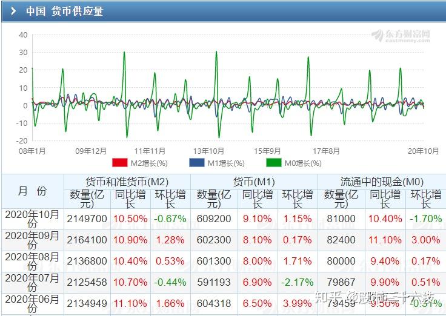
Task: Click the 13年10月 axis label
Action: click(x=208, y=151)
